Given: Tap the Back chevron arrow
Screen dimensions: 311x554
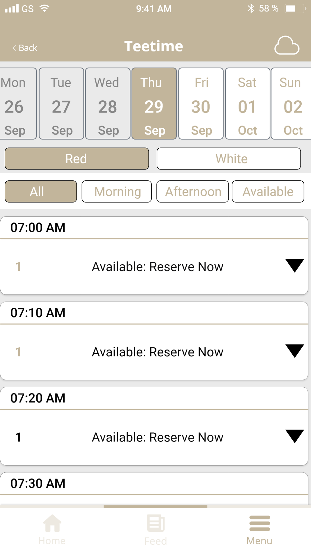Looking at the screenshot, I should coord(14,48).
